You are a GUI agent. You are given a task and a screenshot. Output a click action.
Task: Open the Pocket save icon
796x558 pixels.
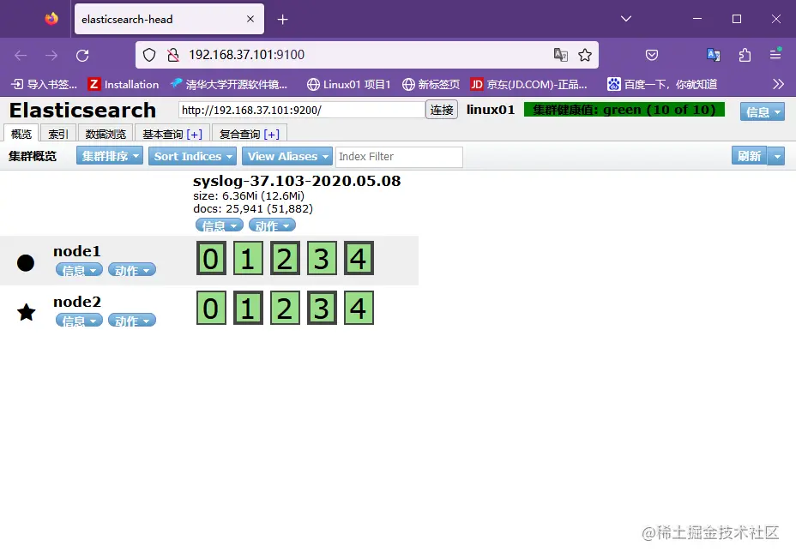[x=652, y=55]
